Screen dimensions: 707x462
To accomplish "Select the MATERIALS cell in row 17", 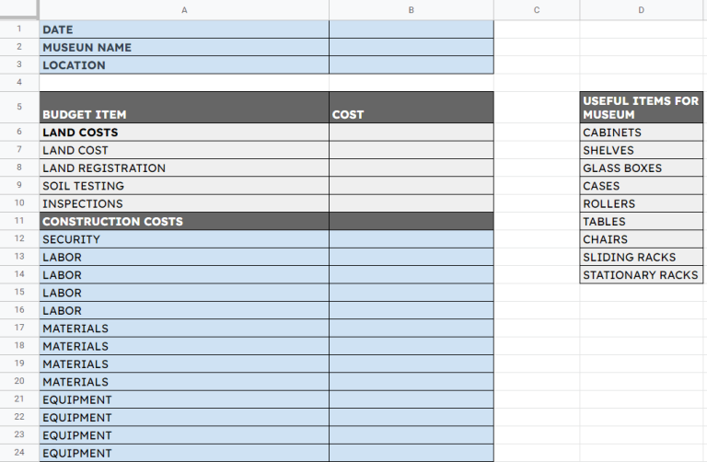I will (x=184, y=328).
